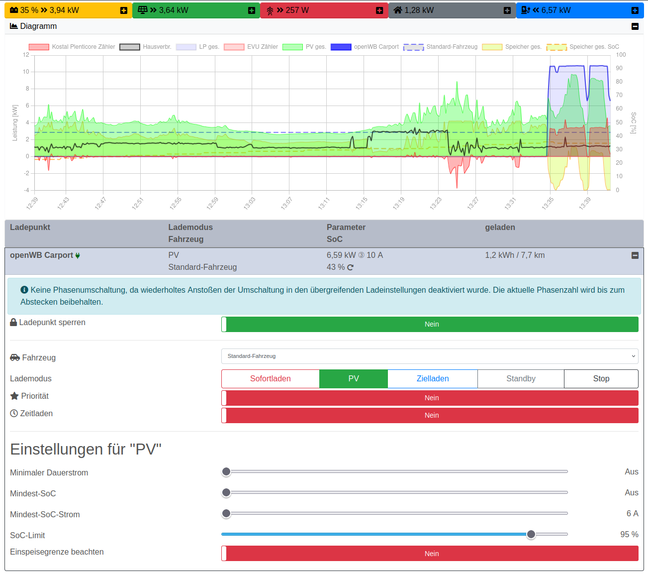This screenshot has width=648, height=575.
Task: Click the plug icon next to openWB Carport
Action: click(x=78, y=255)
